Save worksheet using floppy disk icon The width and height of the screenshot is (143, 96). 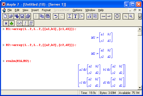tap(22, 16)
